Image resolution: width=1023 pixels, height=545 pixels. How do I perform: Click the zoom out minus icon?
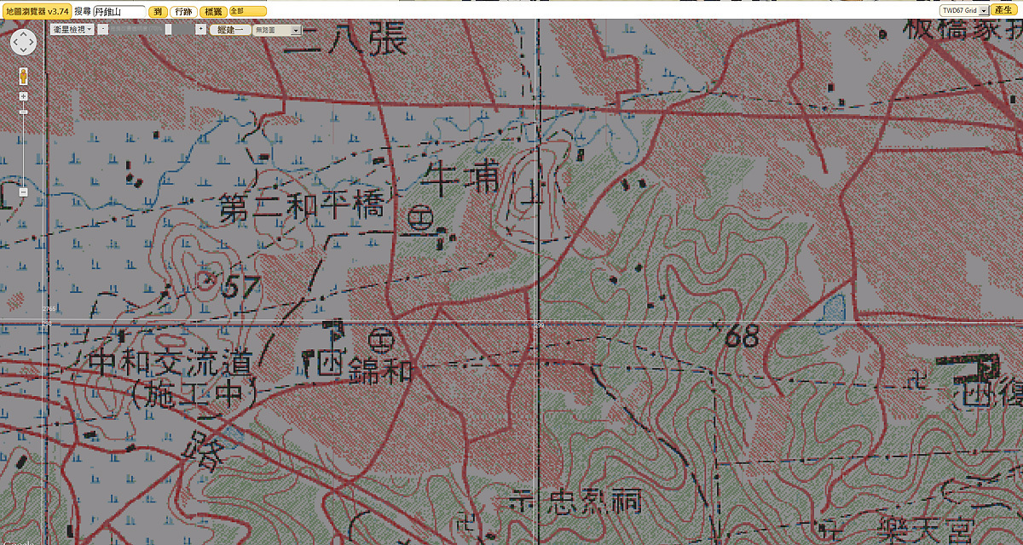(x=23, y=192)
